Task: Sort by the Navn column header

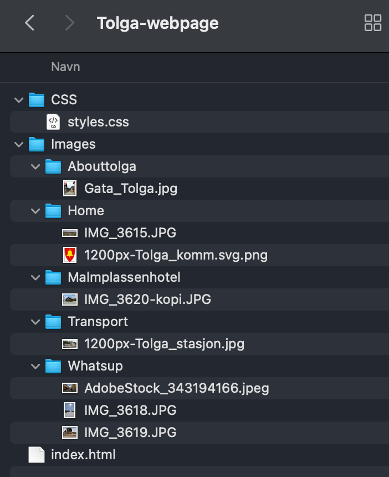Action: [x=65, y=67]
